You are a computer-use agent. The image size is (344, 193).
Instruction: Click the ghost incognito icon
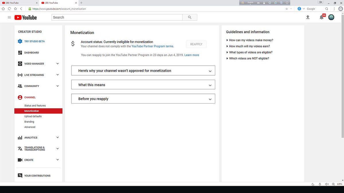(340, 9)
